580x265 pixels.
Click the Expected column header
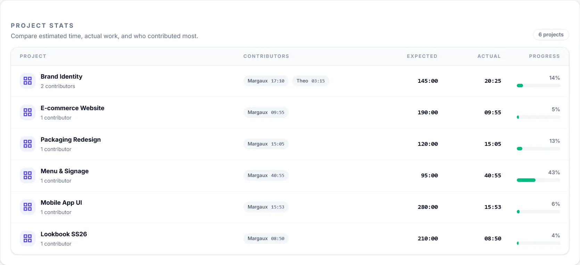click(422, 56)
